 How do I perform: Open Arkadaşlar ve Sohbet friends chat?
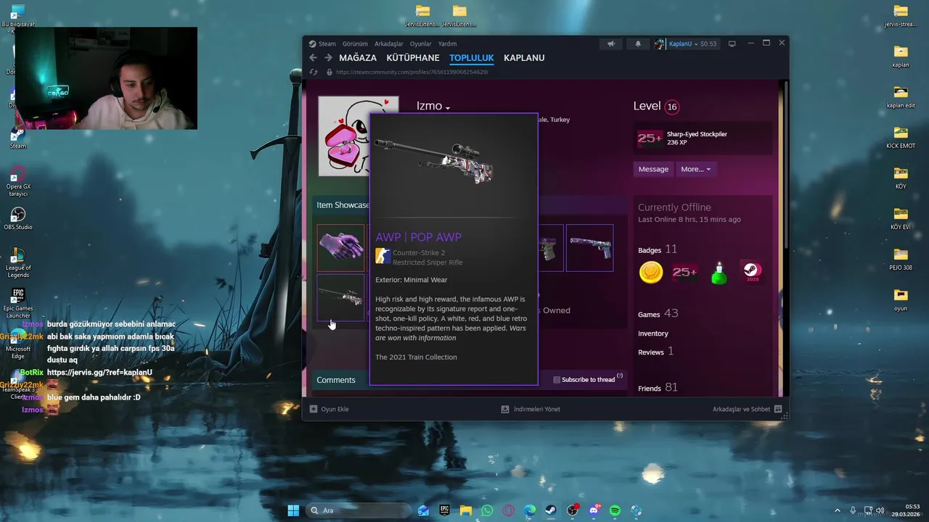747,409
